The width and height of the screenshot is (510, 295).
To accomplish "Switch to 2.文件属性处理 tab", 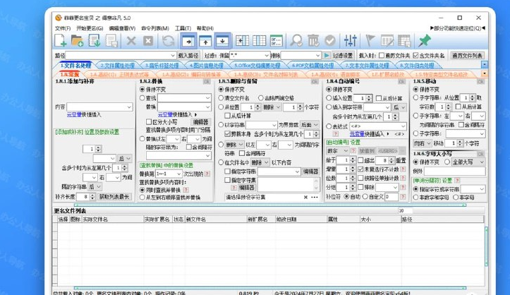I will (117, 66).
